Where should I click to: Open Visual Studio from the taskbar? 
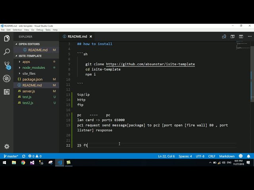click(x=32, y=163)
